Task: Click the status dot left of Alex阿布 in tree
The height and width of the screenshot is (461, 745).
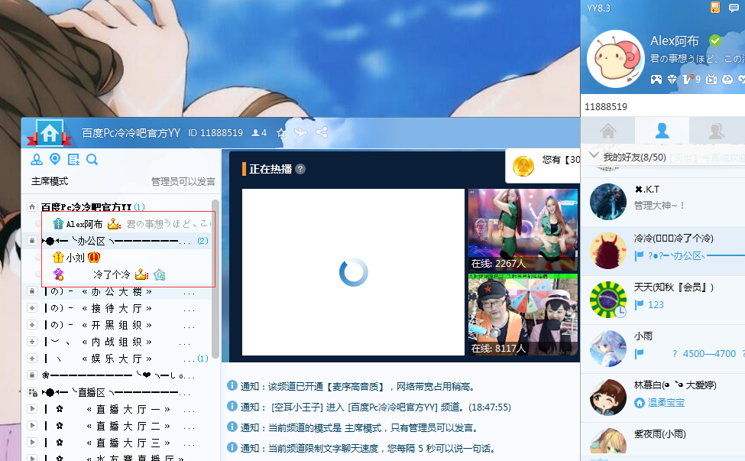Action: pos(38,224)
